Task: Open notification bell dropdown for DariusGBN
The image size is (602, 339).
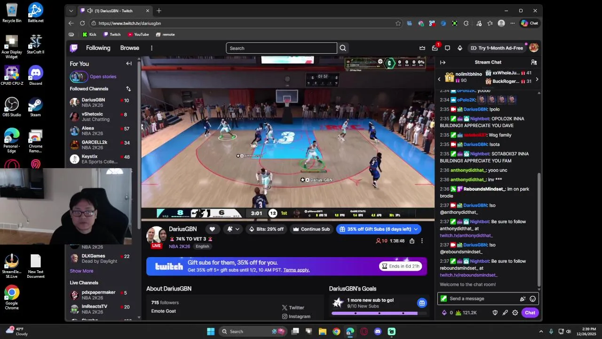Action: pos(233,229)
